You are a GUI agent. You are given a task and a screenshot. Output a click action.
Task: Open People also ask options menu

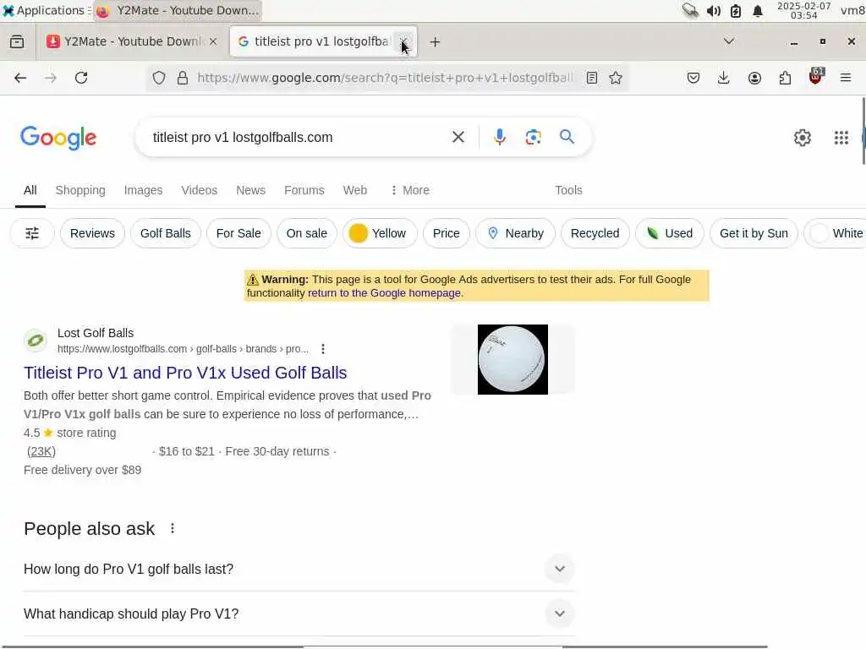coord(173,528)
